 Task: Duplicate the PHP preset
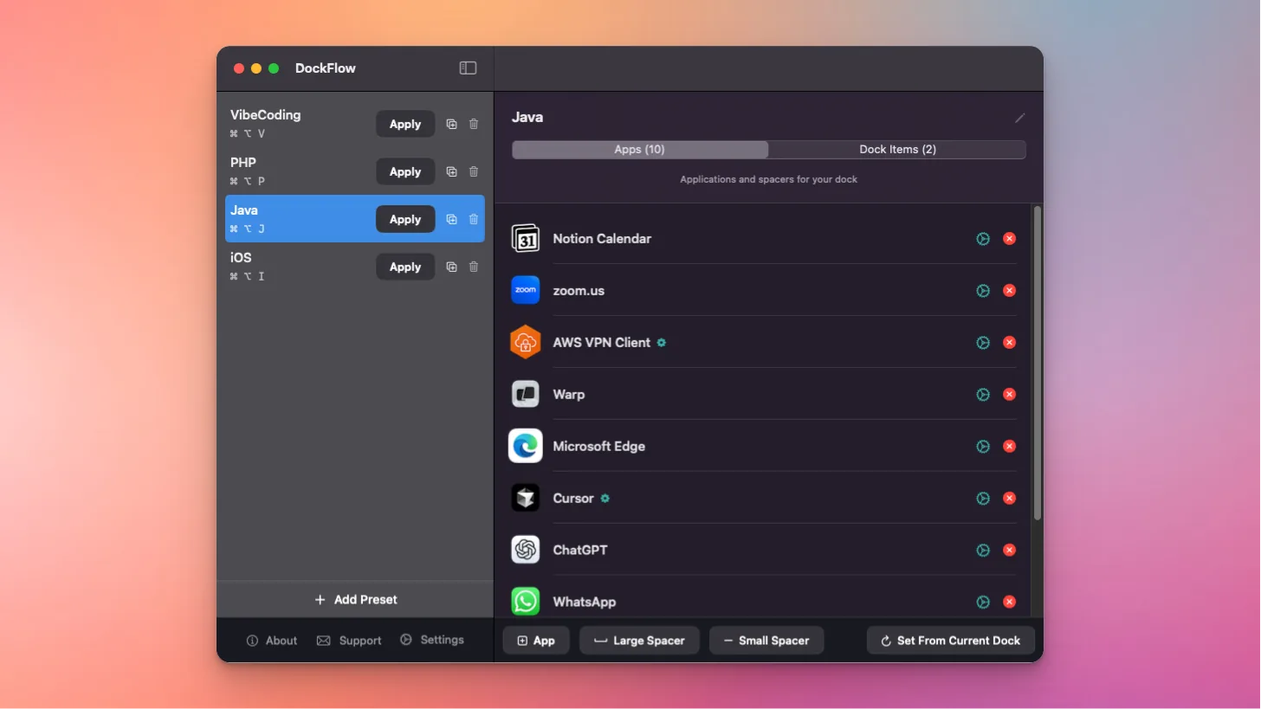[451, 171]
